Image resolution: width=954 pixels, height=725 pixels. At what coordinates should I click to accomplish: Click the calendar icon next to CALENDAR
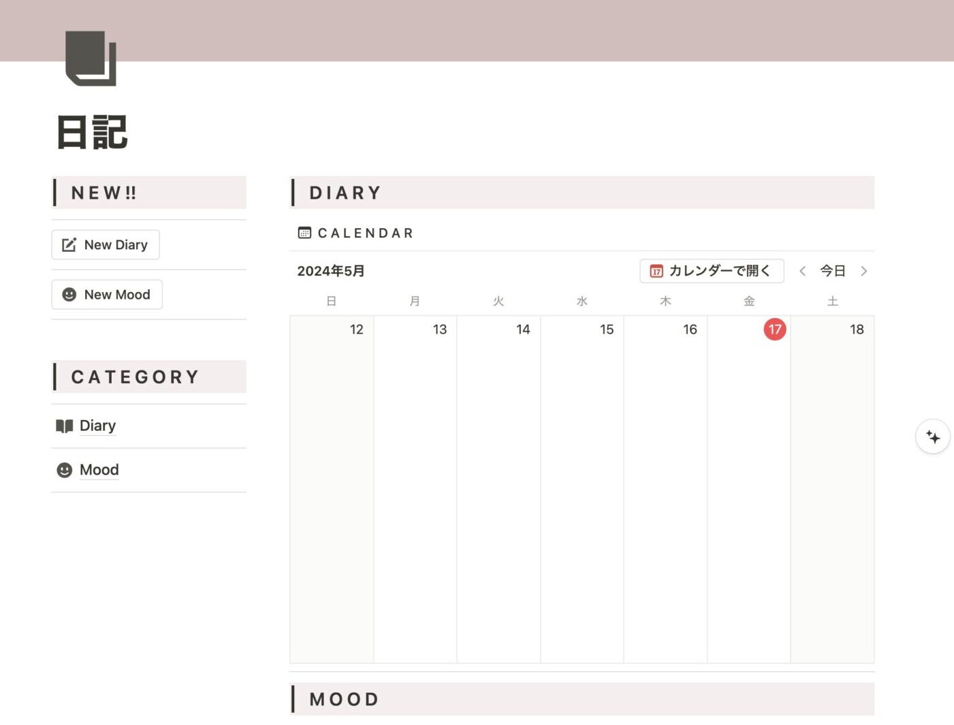pyautogui.click(x=304, y=232)
